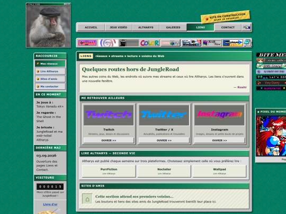286x214 pixels.
Task: Open Wattpad reading platform button
Action: point(219,171)
